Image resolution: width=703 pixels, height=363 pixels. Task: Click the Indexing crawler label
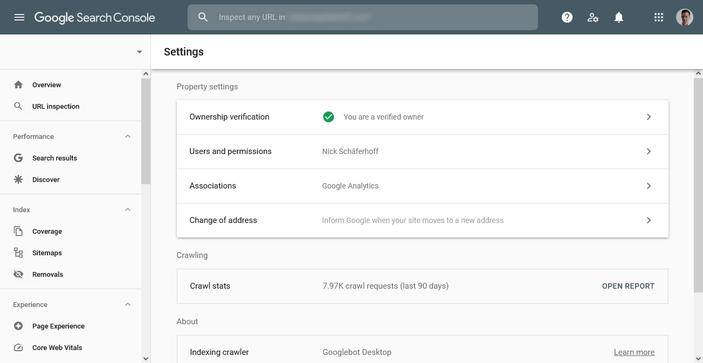(219, 352)
